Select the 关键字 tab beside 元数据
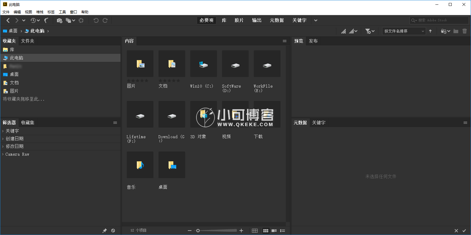 [319, 123]
